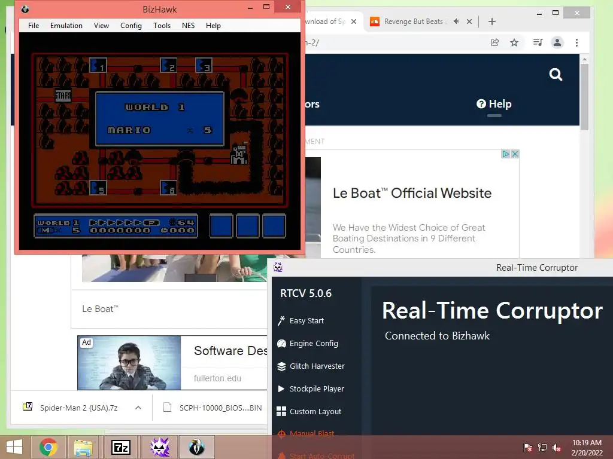The image size is (613, 459).
Task: Click the Real-Time Corruptor window icon
Action: pos(278,267)
